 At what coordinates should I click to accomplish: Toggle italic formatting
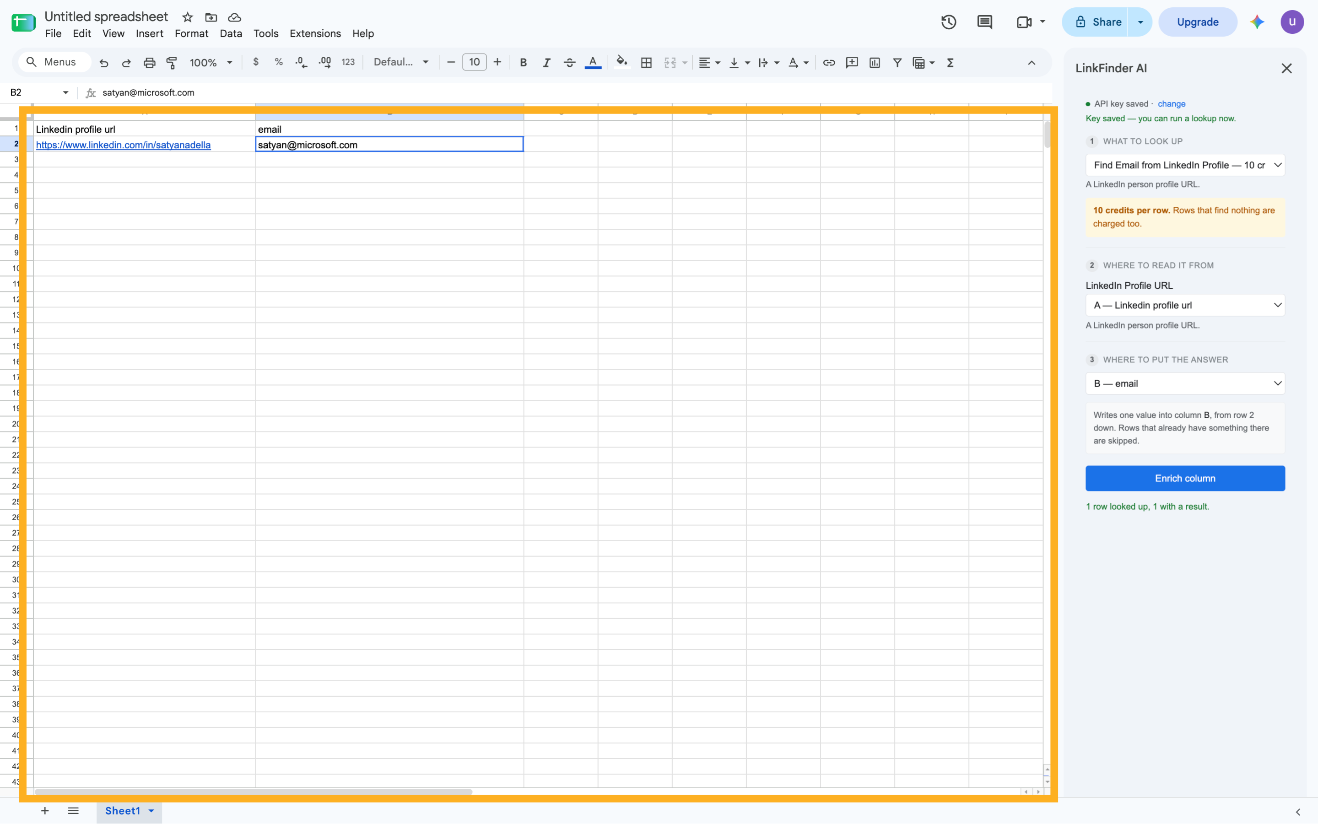click(546, 63)
